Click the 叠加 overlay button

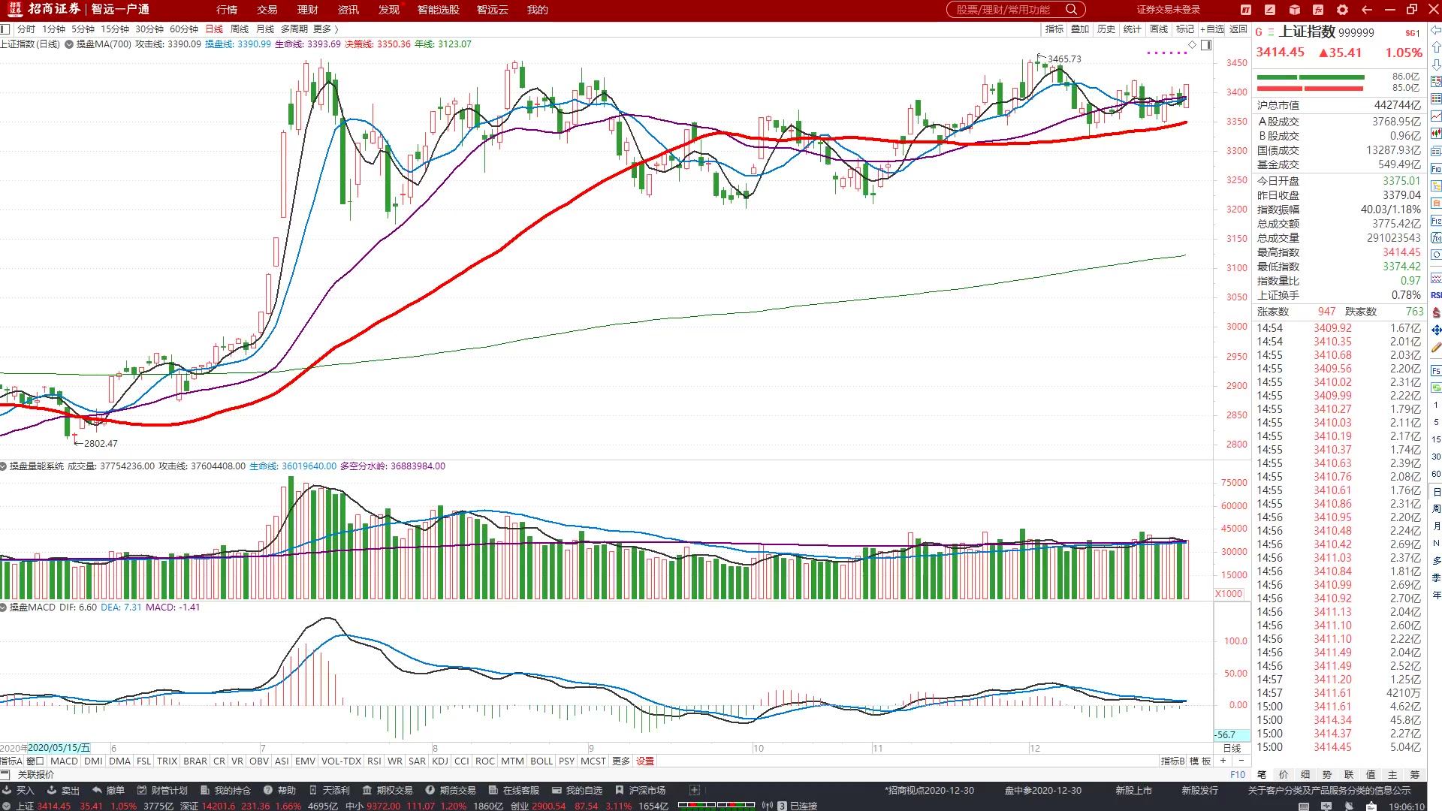point(1080,29)
